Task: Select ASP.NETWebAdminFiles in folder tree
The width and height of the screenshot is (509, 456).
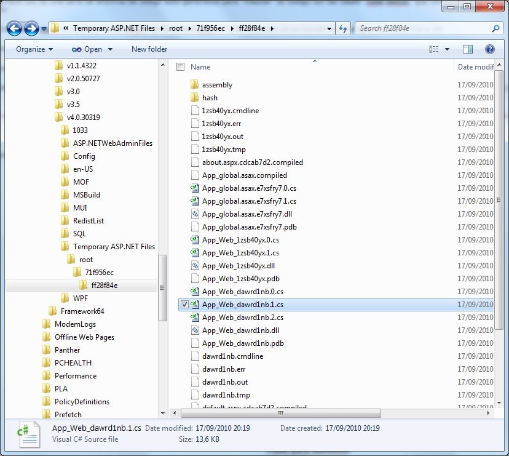Action: click(x=112, y=143)
